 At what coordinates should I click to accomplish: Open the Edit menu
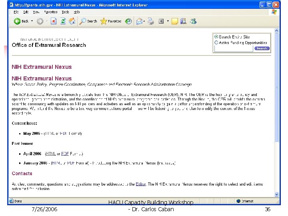[x=26, y=12]
